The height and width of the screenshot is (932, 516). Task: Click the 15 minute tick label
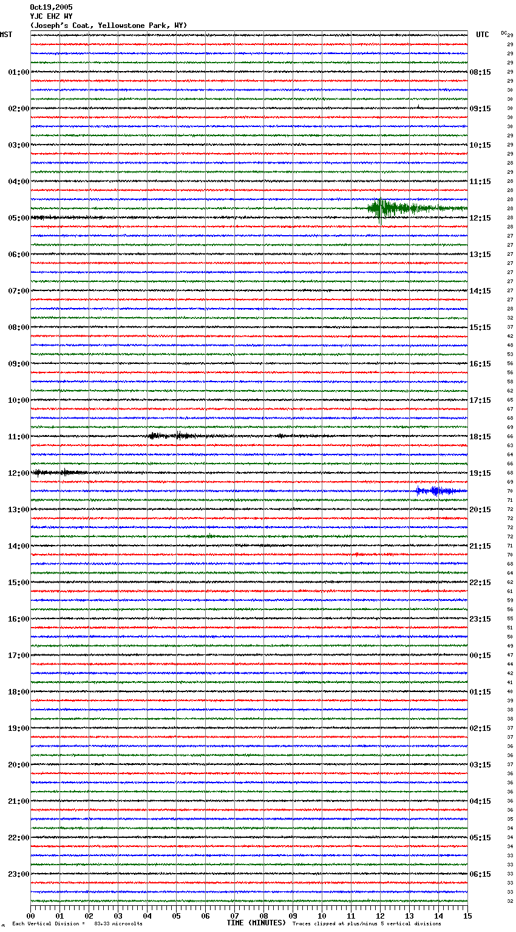pos(467,916)
